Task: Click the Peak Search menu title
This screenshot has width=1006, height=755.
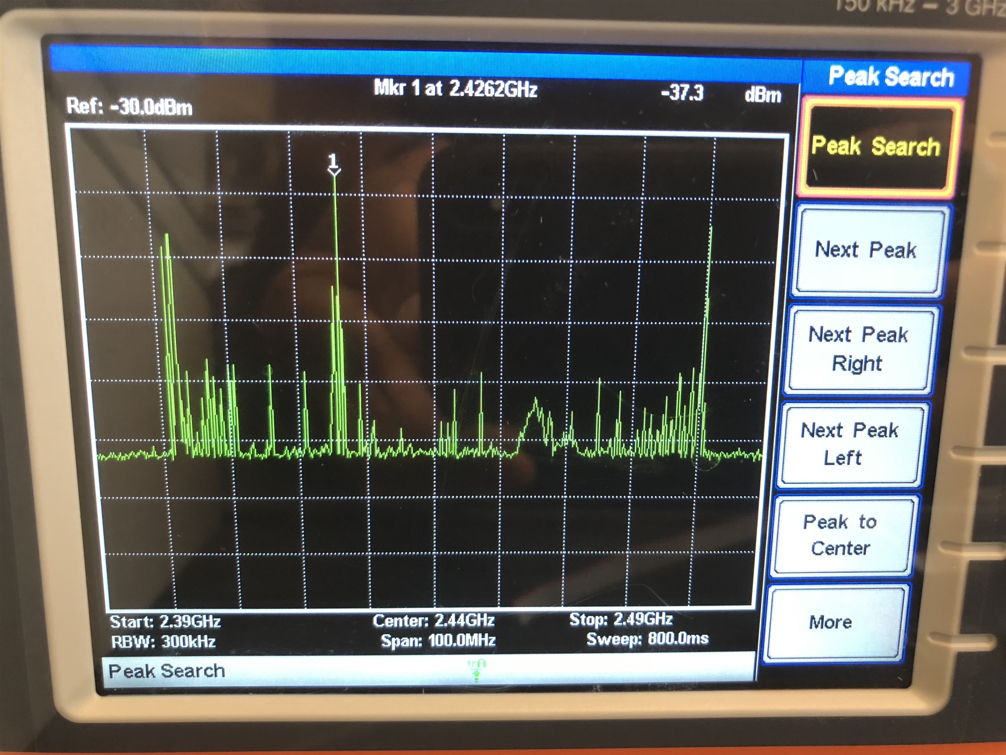Action: tap(891, 77)
